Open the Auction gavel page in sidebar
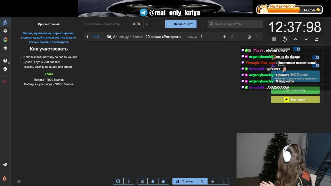 click(5, 22)
